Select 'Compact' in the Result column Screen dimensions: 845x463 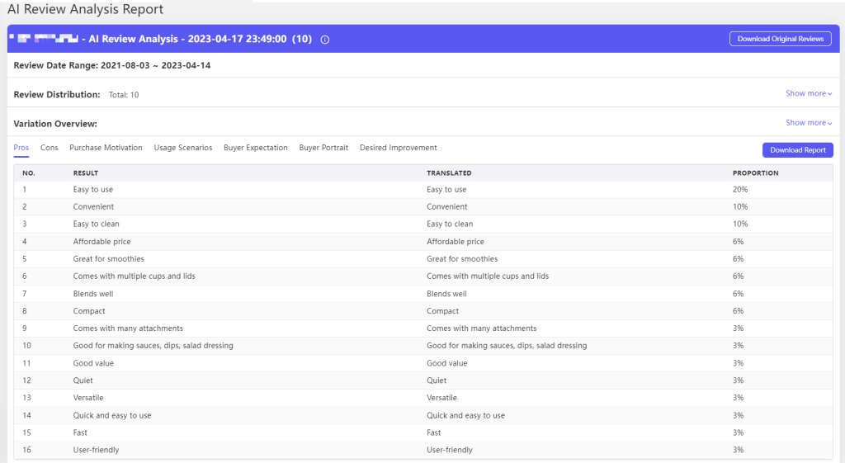89,311
